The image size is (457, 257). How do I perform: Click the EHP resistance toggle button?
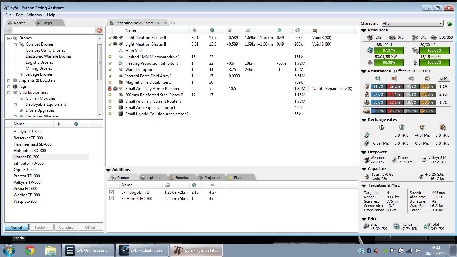point(444,78)
